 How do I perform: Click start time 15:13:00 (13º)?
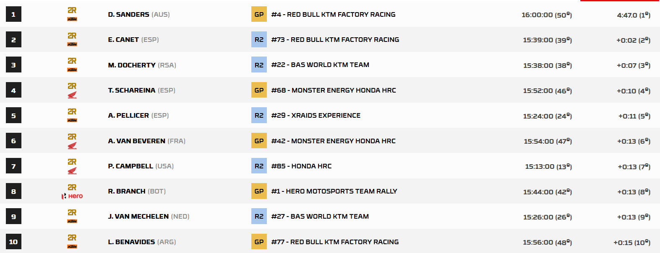click(548, 166)
